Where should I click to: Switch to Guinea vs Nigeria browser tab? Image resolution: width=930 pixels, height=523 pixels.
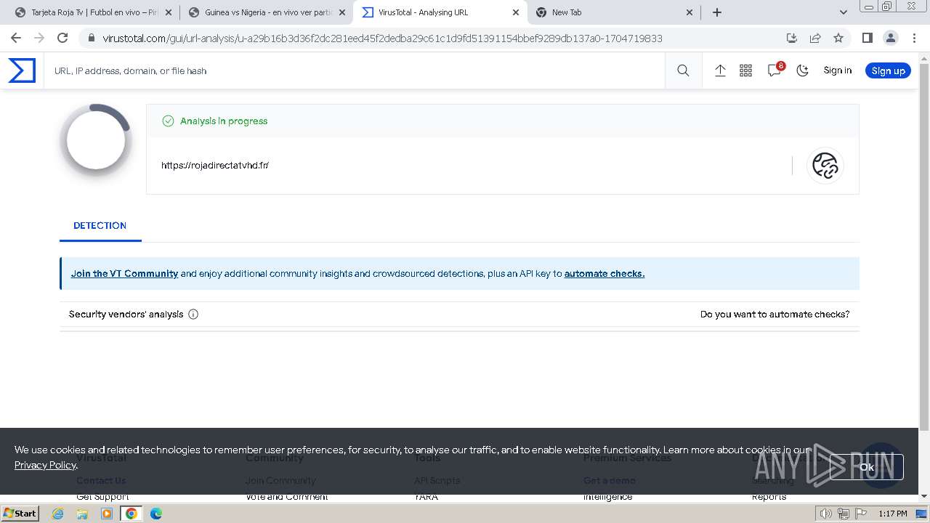[267, 12]
